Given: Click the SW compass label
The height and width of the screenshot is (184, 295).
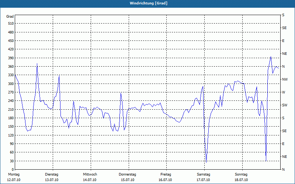Looking at the screenshot, I should 285,105.
